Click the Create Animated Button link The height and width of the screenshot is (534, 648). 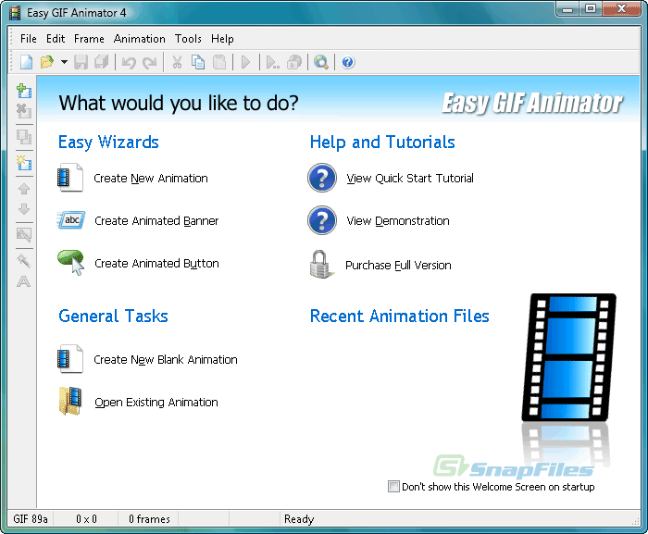tap(156, 264)
